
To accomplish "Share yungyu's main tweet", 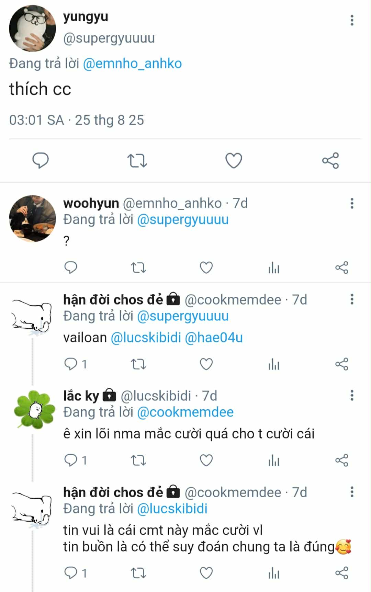I will 330,160.
